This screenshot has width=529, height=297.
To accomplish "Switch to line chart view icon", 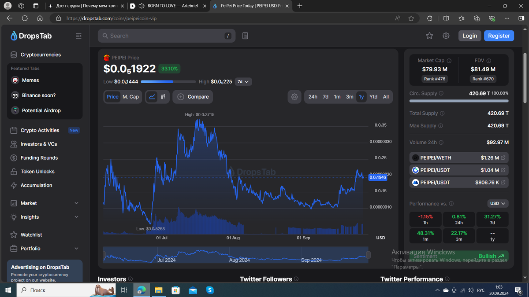I will tap(152, 97).
